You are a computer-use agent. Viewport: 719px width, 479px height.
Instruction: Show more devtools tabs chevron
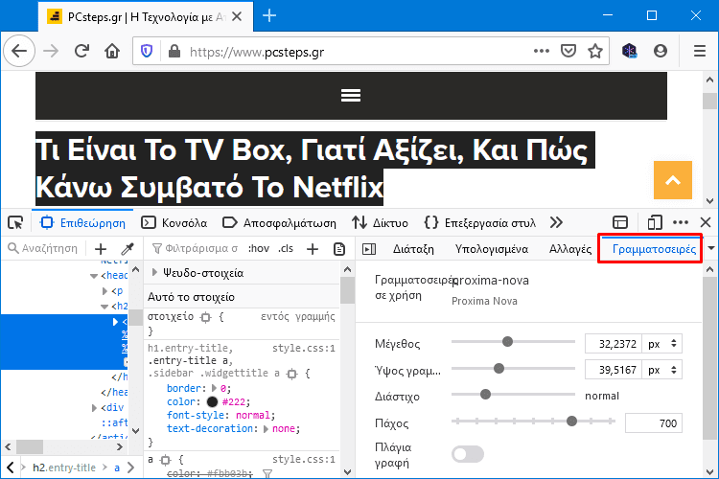tap(556, 223)
